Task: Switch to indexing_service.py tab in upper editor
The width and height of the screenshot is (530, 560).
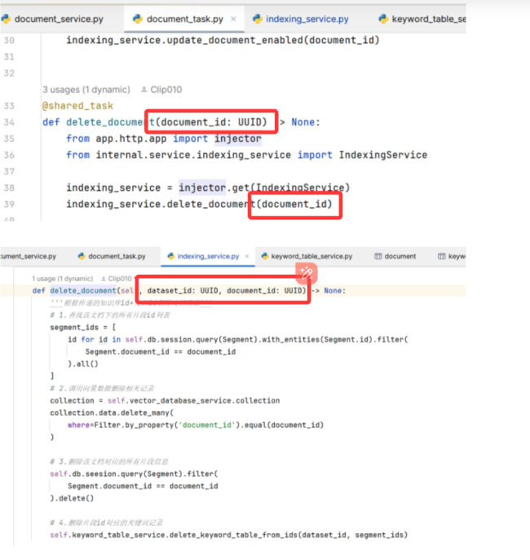Action: click(x=307, y=19)
